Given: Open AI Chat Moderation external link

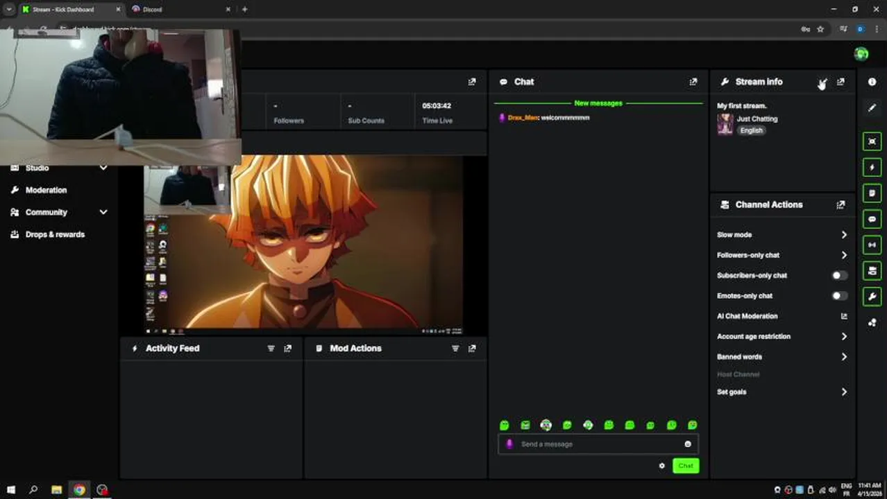Looking at the screenshot, I should tap(844, 316).
